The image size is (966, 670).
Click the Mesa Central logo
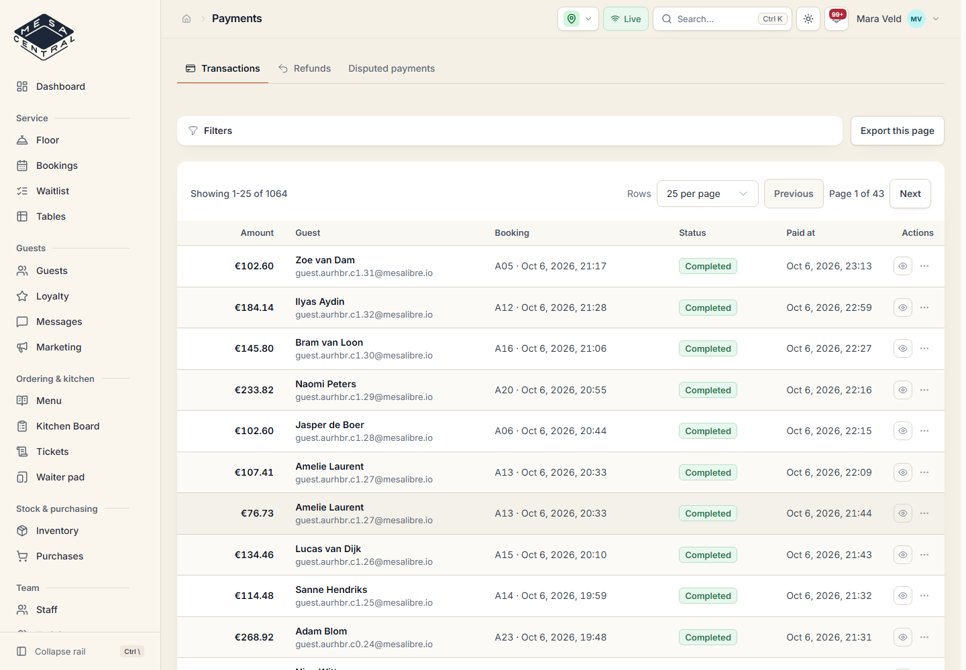point(44,37)
